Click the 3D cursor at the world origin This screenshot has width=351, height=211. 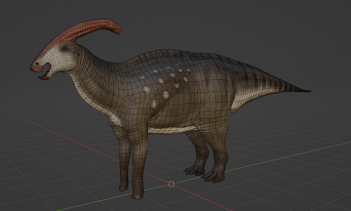172,184
